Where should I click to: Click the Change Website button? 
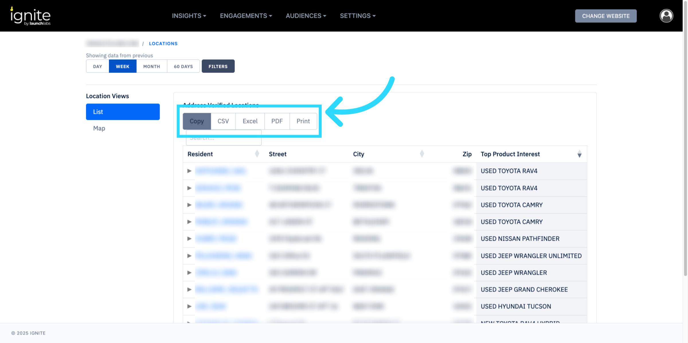tap(605, 16)
